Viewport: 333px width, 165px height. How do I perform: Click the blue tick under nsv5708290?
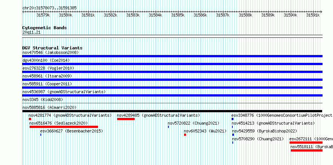[x=233, y=143]
